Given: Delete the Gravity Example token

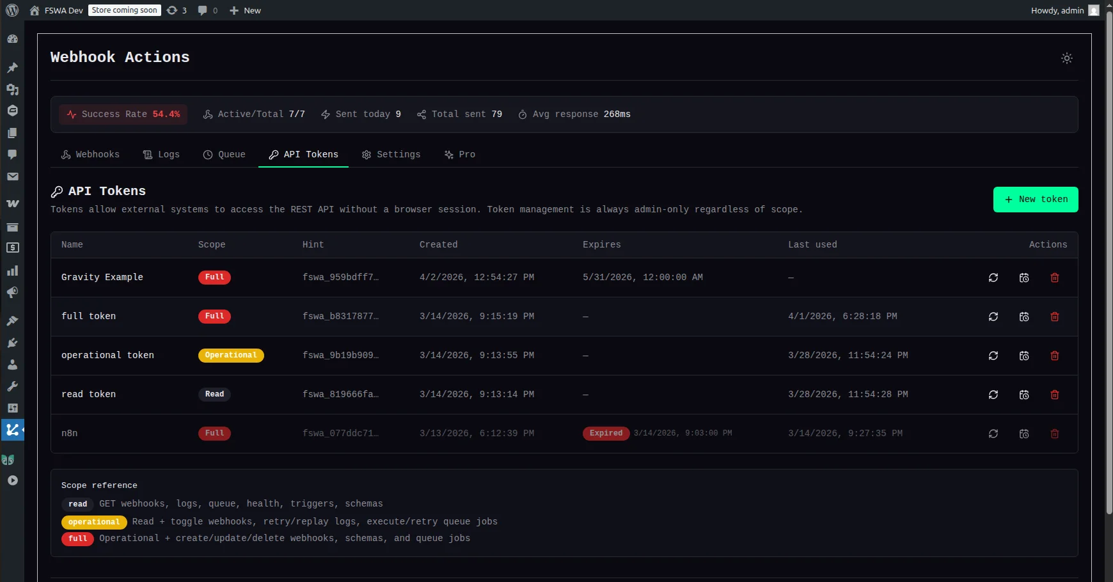Looking at the screenshot, I should (1055, 278).
